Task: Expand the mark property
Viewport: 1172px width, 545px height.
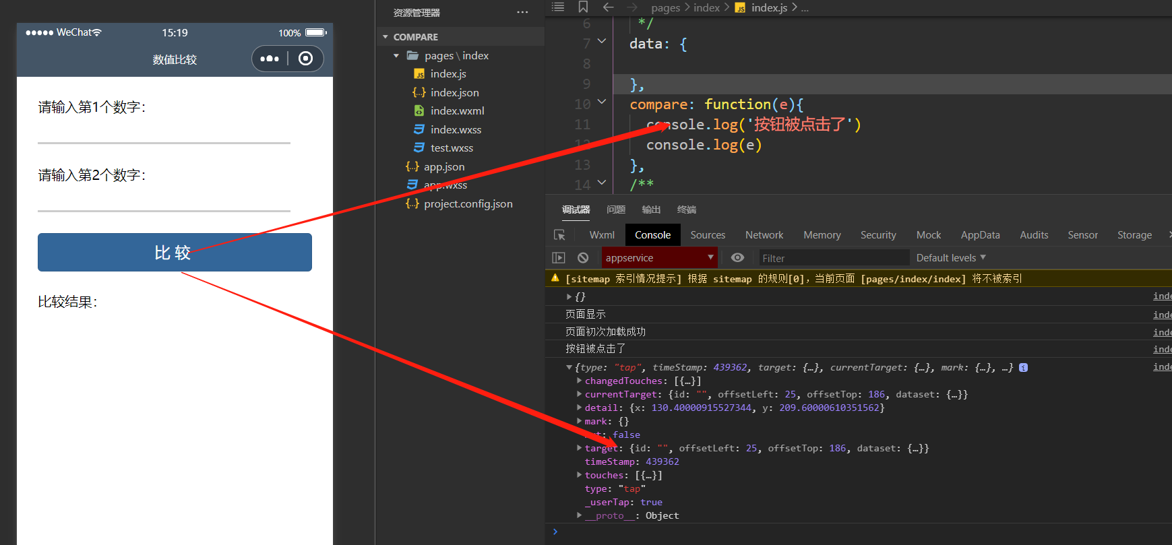Action: click(579, 421)
